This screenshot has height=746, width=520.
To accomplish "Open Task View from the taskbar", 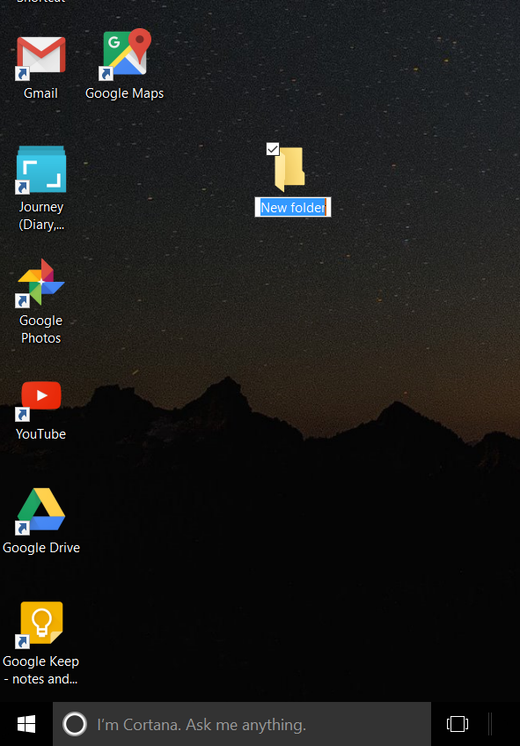I will pos(458,724).
